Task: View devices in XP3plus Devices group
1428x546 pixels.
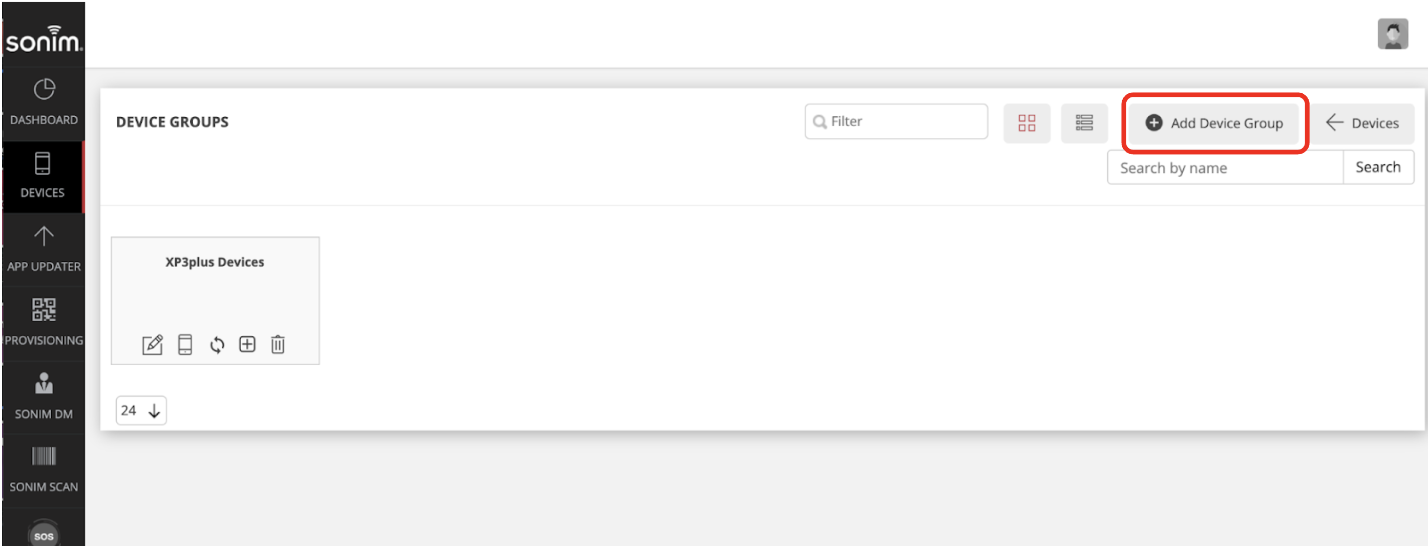Action: coord(184,345)
